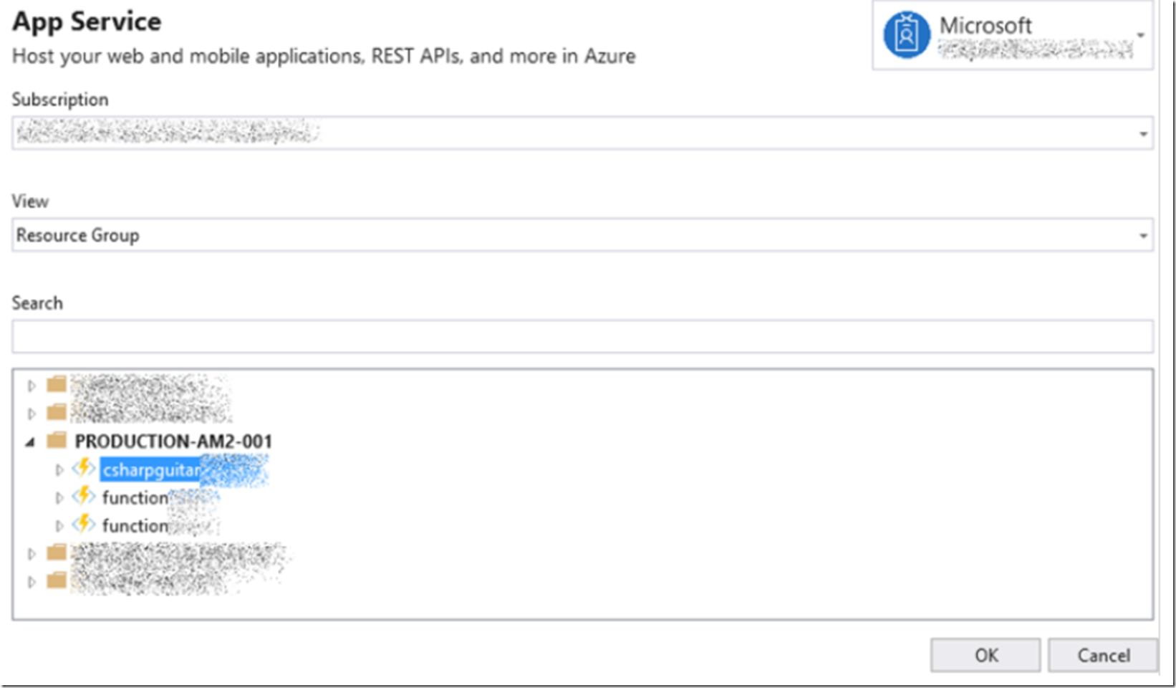Image resolution: width=1176 pixels, height=688 pixels.
Task: Focus the Search input field
Action: [x=582, y=336]
